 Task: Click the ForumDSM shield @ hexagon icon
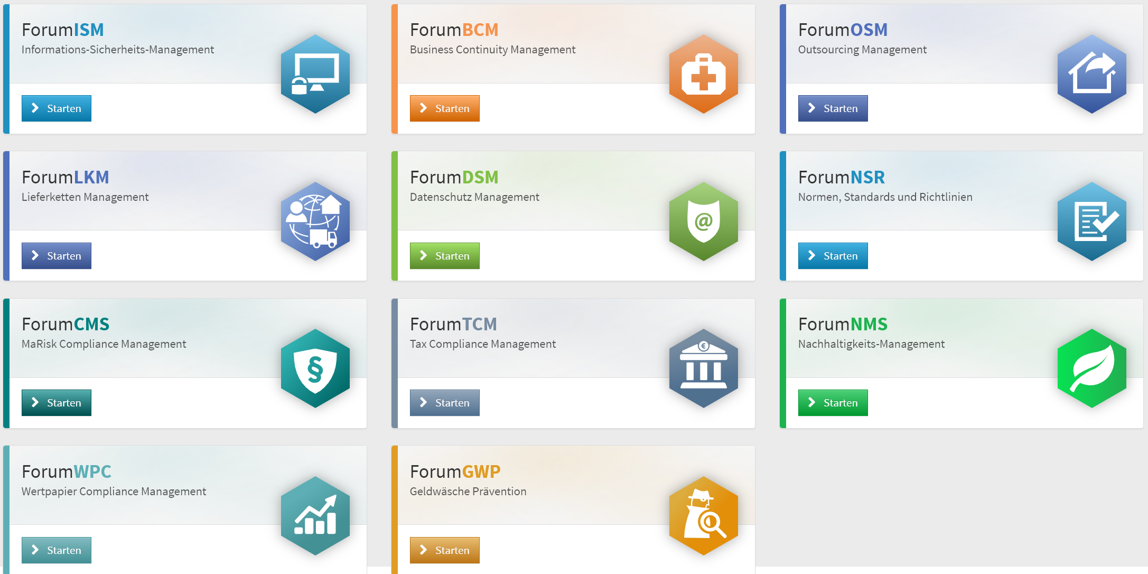703,221
